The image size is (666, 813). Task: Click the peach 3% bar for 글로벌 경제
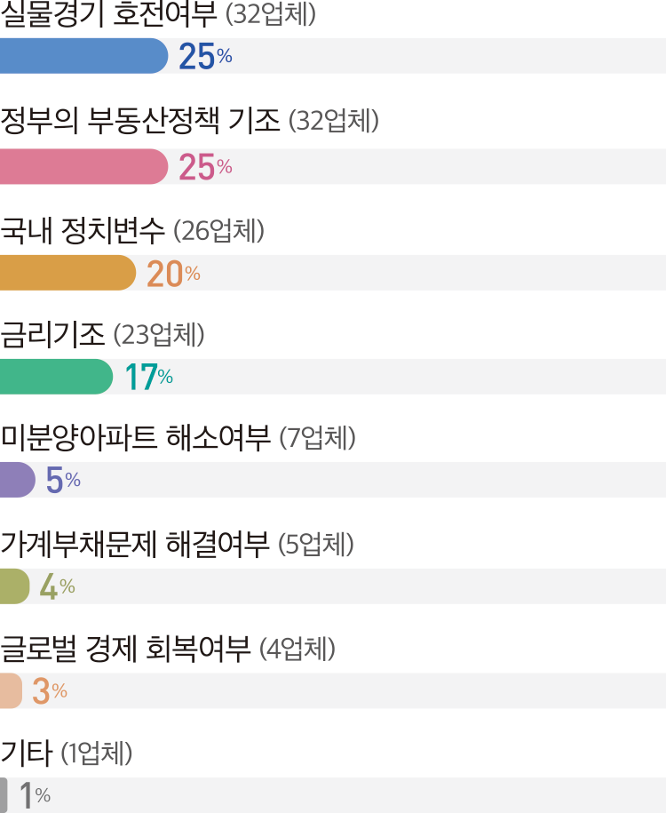pos(11,690)
